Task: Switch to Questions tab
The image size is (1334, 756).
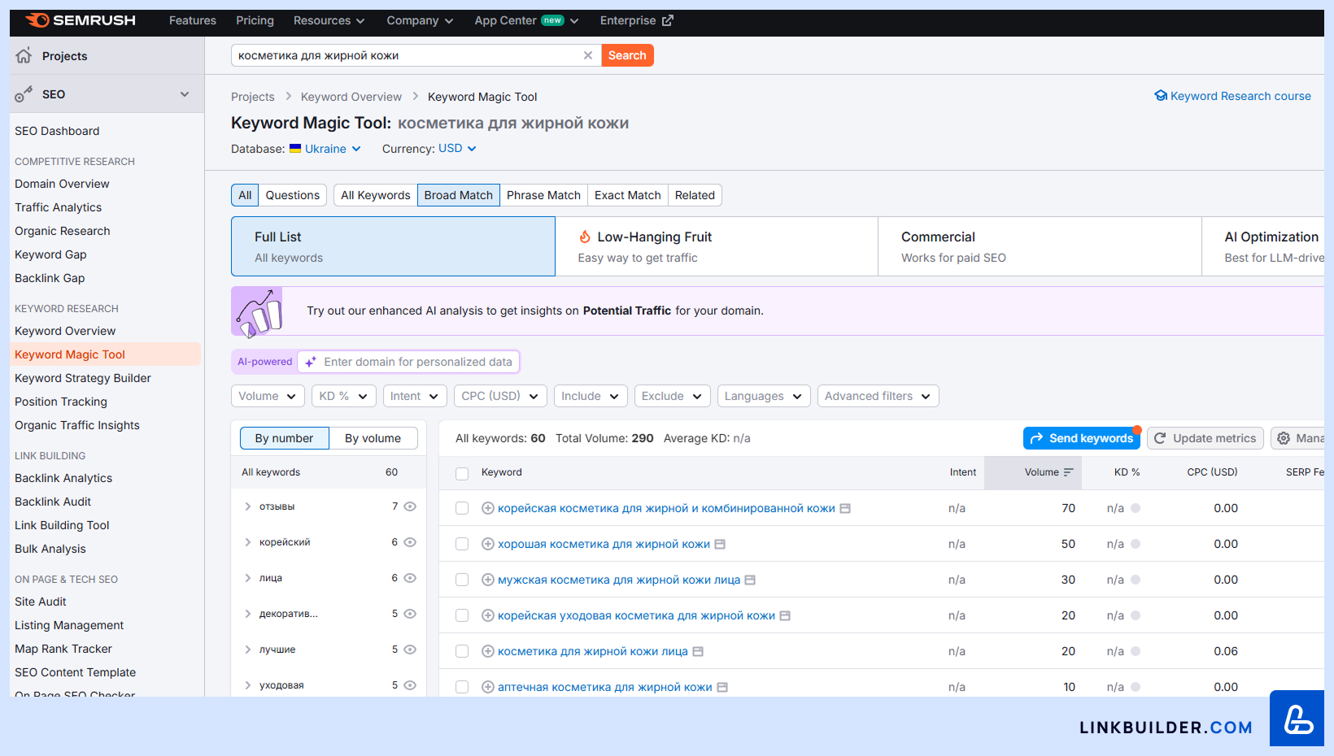Action: pos(293,195)
